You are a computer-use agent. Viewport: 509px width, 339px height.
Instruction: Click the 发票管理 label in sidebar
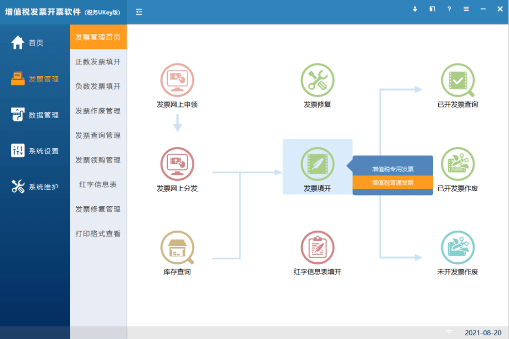pyautogui.click(x=43, y=79)
